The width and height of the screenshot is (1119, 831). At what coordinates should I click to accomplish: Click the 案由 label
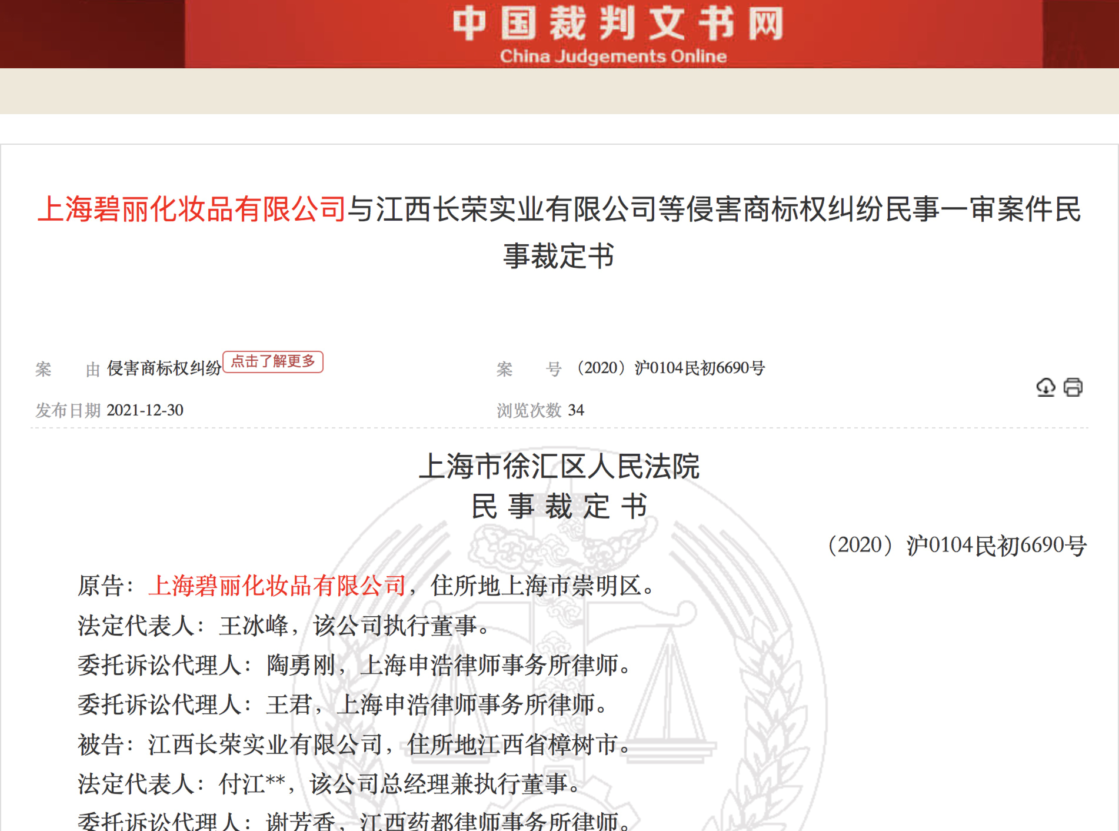point(68,369)
